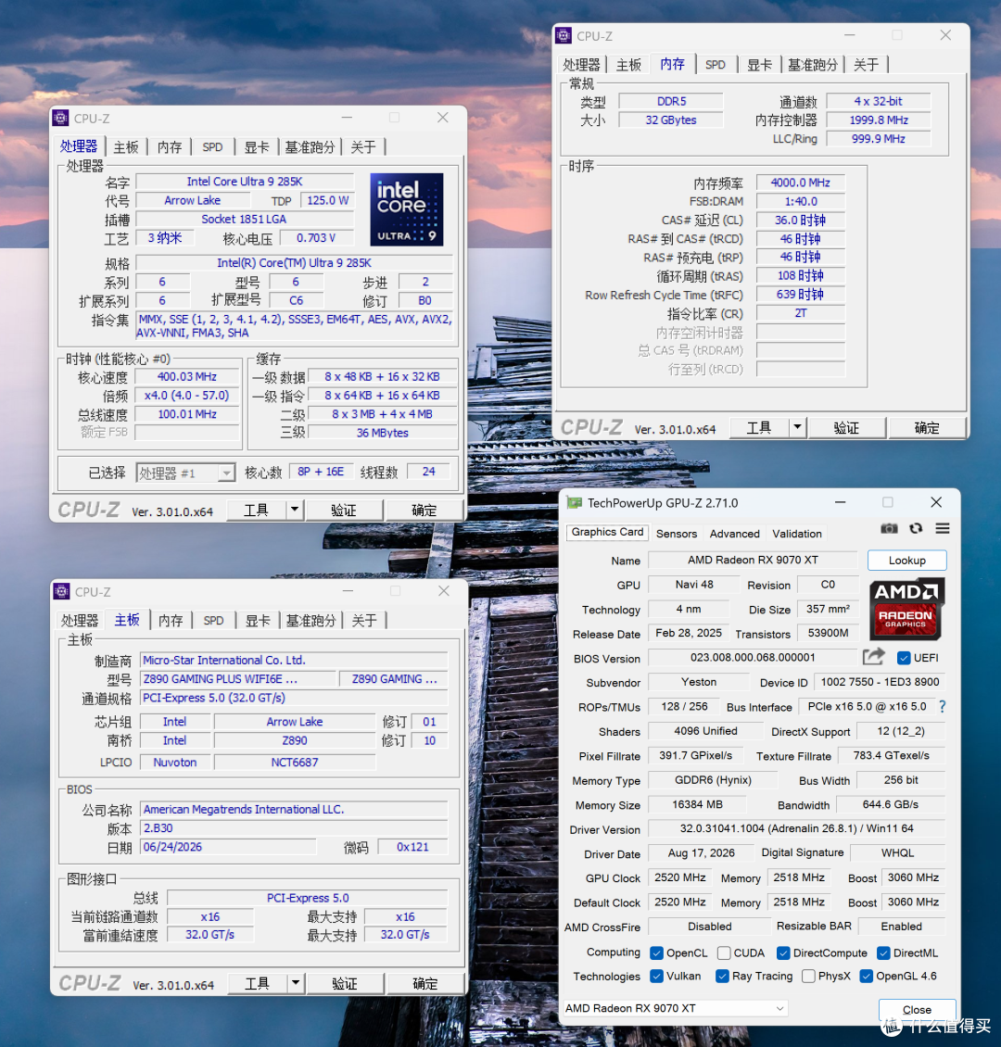The image size is (1001, 1047).
Task: Open the GPU-Z hamburger menu
Action: point(943,528)
